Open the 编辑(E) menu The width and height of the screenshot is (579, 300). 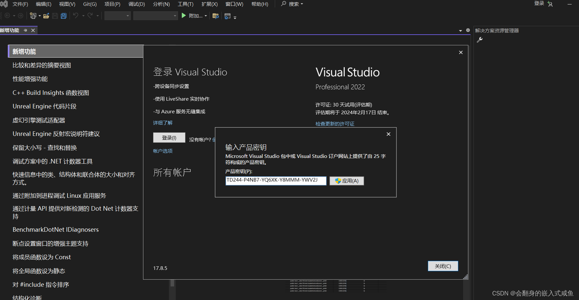click(43, 4)
